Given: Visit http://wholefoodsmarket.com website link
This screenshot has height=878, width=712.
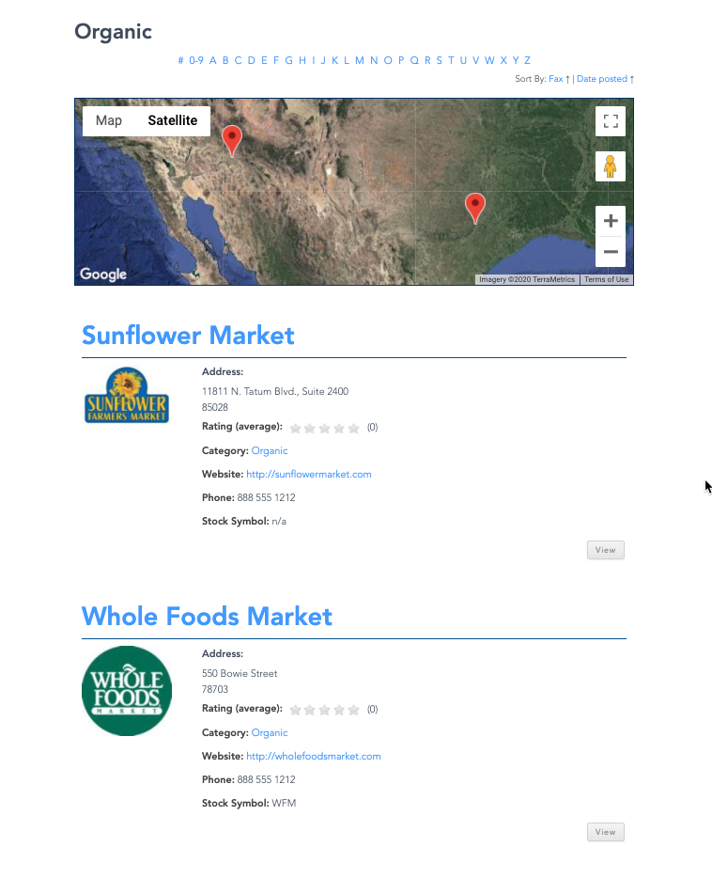Looking at the screenshot, I should pyautogui.click(x=313, y=756).
